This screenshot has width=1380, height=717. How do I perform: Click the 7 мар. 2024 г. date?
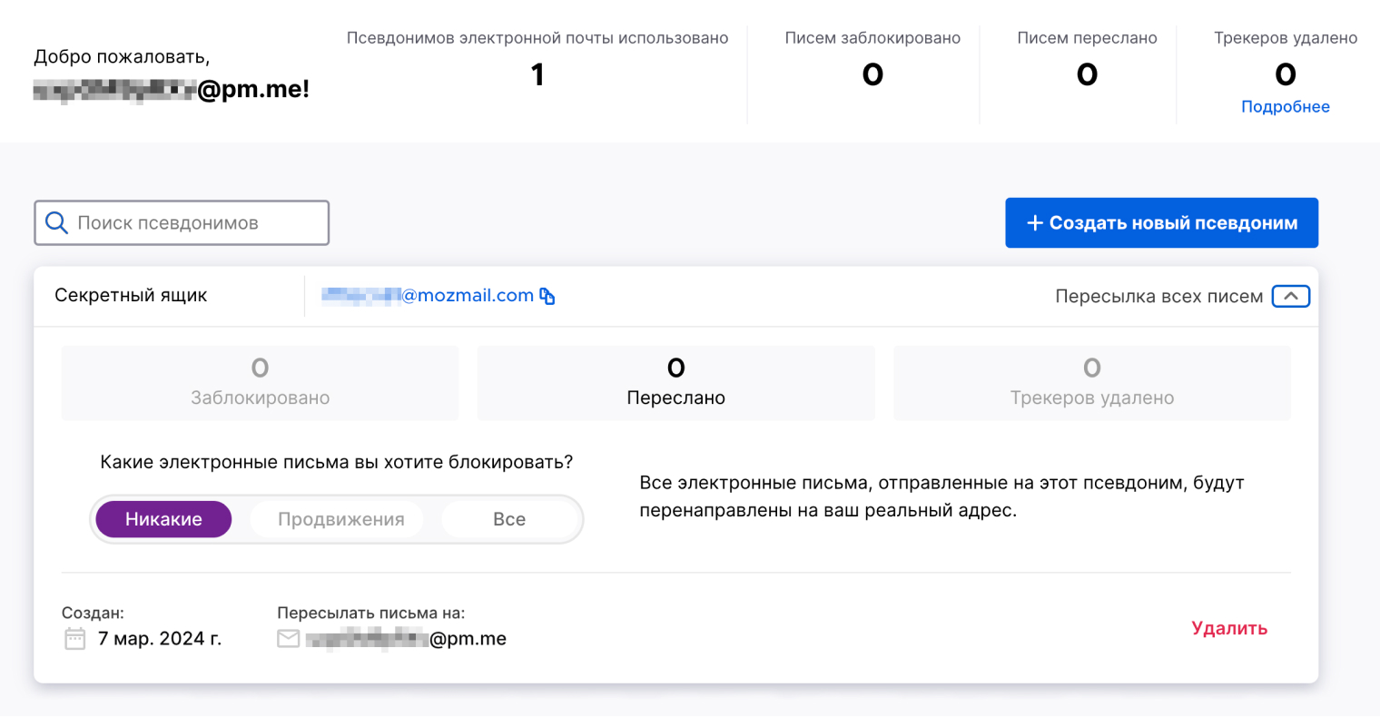click(160, 639)
